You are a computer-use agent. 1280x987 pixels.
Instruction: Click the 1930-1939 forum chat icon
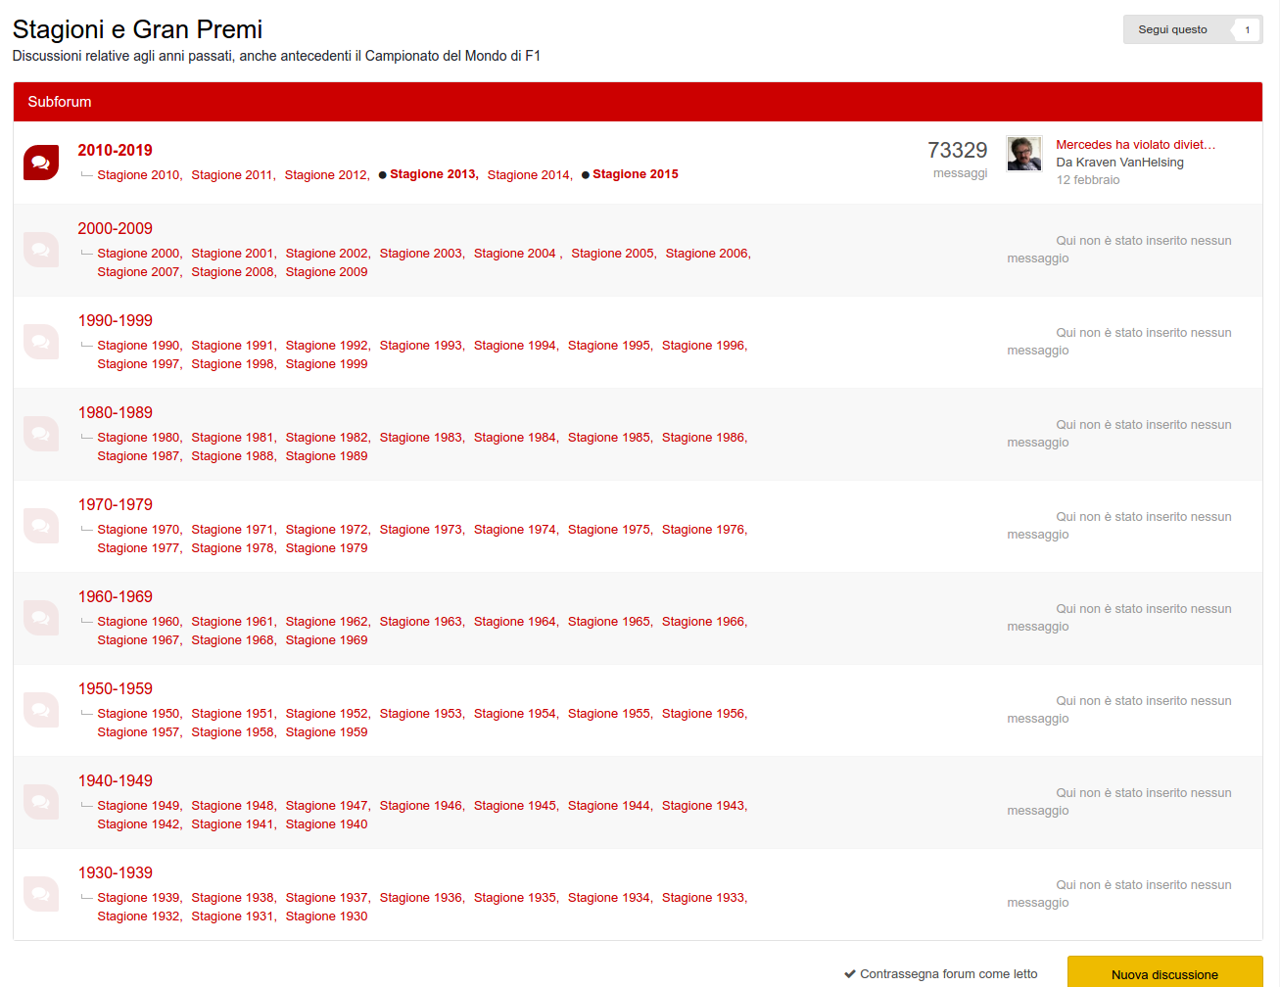point(41,894)
